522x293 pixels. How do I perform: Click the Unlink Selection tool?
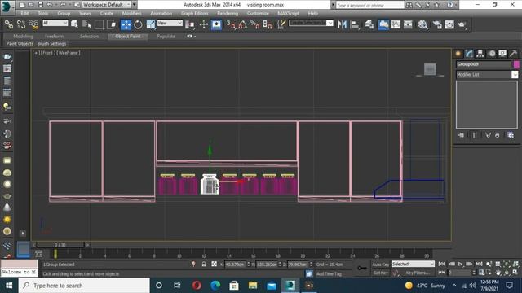tap(21, 24)
